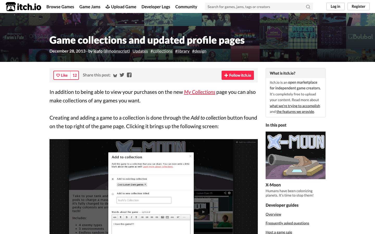Viewport: 375px width, 234px height.
Task: Click the 'What is itch.io?' heading
Action: (283, 73)
